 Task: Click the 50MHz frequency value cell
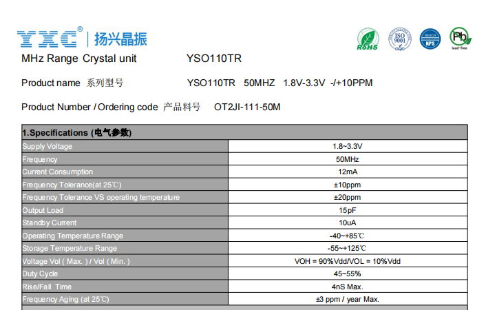point(347,159)
